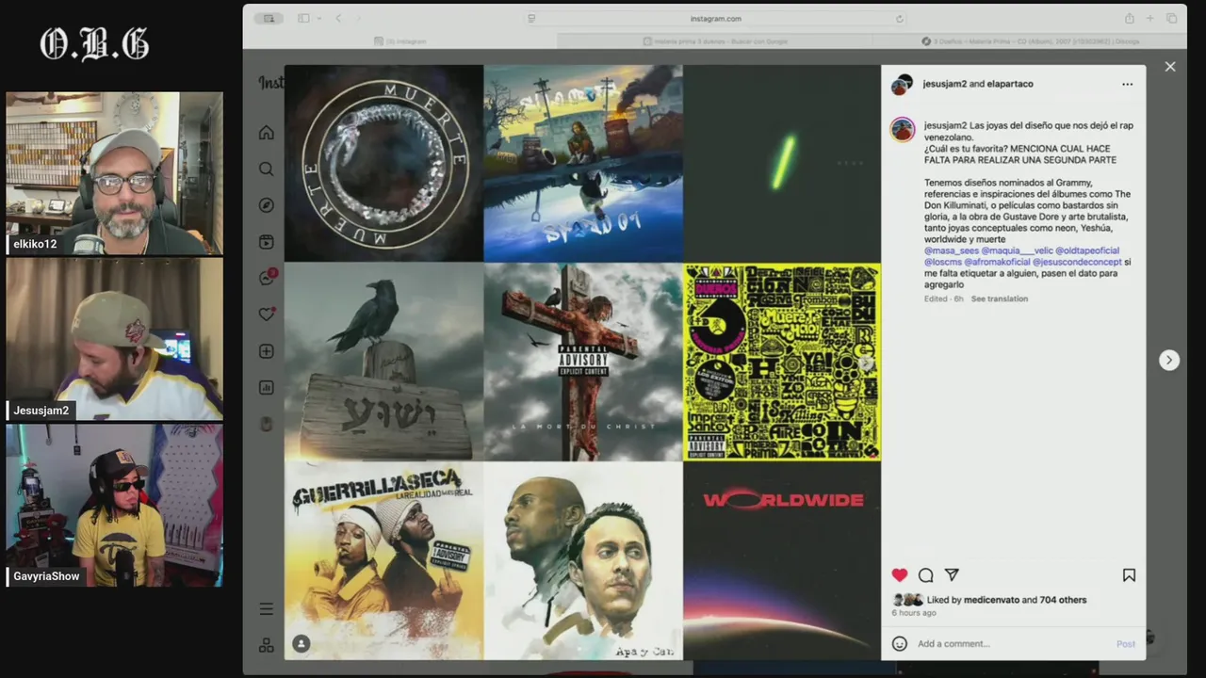Open jesusjam2 profile in post header
1206x678 pixels.
(x=945, y=84)
